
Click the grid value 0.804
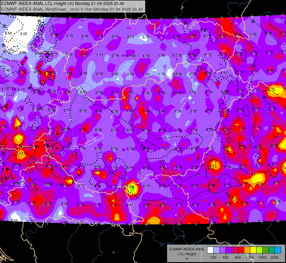[131, 56]
